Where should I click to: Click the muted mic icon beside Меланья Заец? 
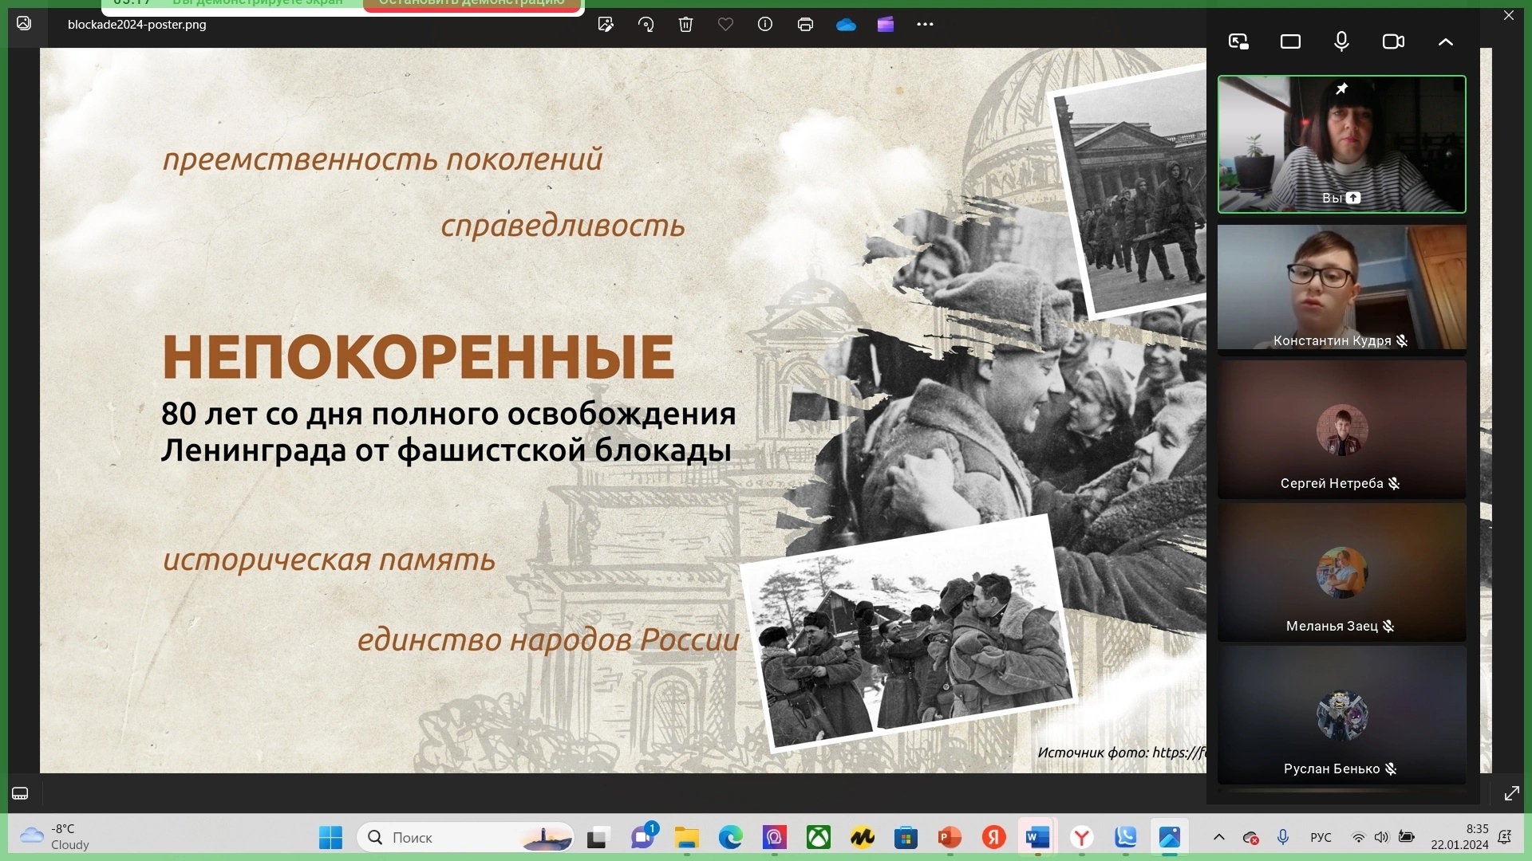pyautogui.click(x=1388, y=627)
